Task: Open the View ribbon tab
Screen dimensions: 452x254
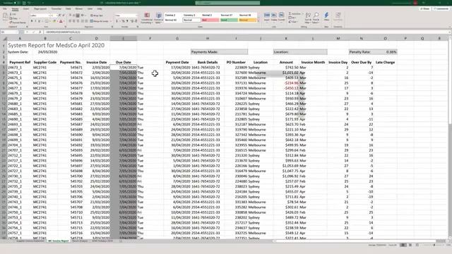Action: pos(90,9)
